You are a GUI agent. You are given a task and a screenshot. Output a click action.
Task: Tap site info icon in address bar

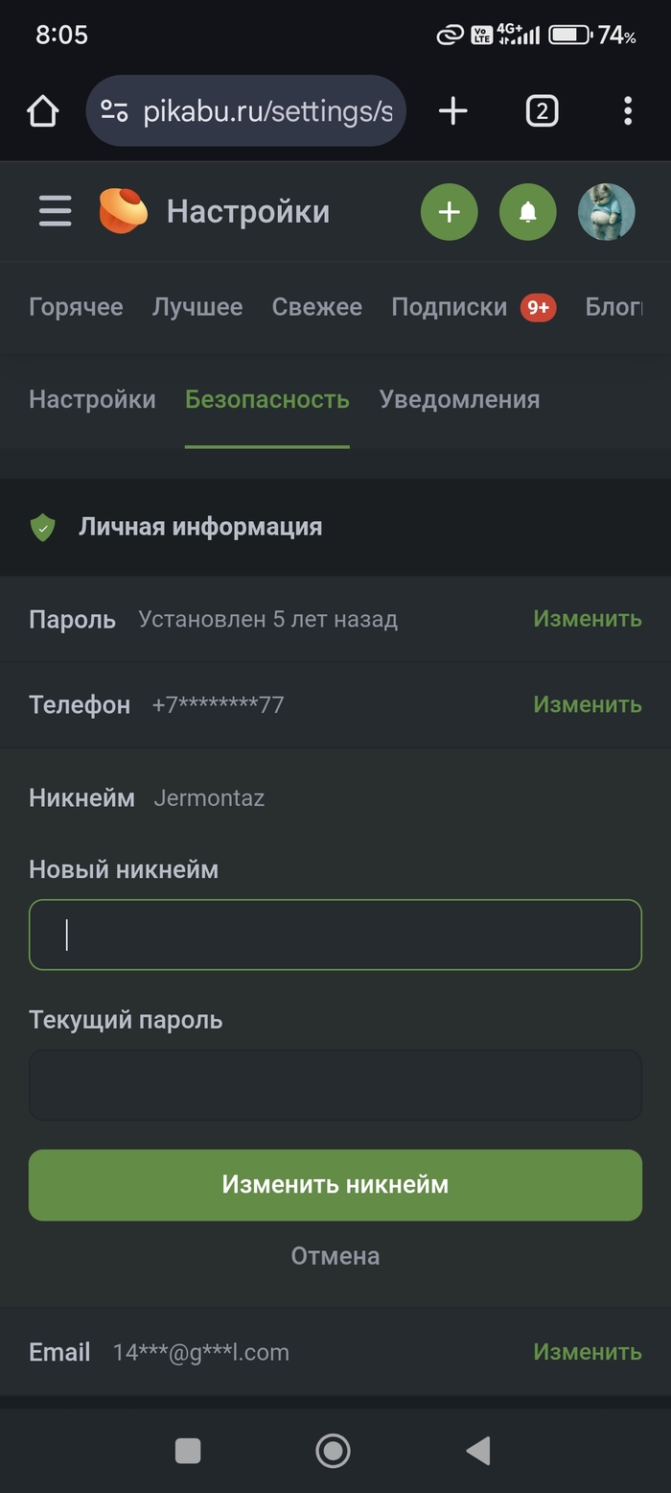click(x=114, y=111)
